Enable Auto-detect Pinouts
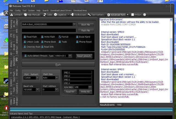The height and width of the screenshot is (119, 176). [x=26, y=56]
